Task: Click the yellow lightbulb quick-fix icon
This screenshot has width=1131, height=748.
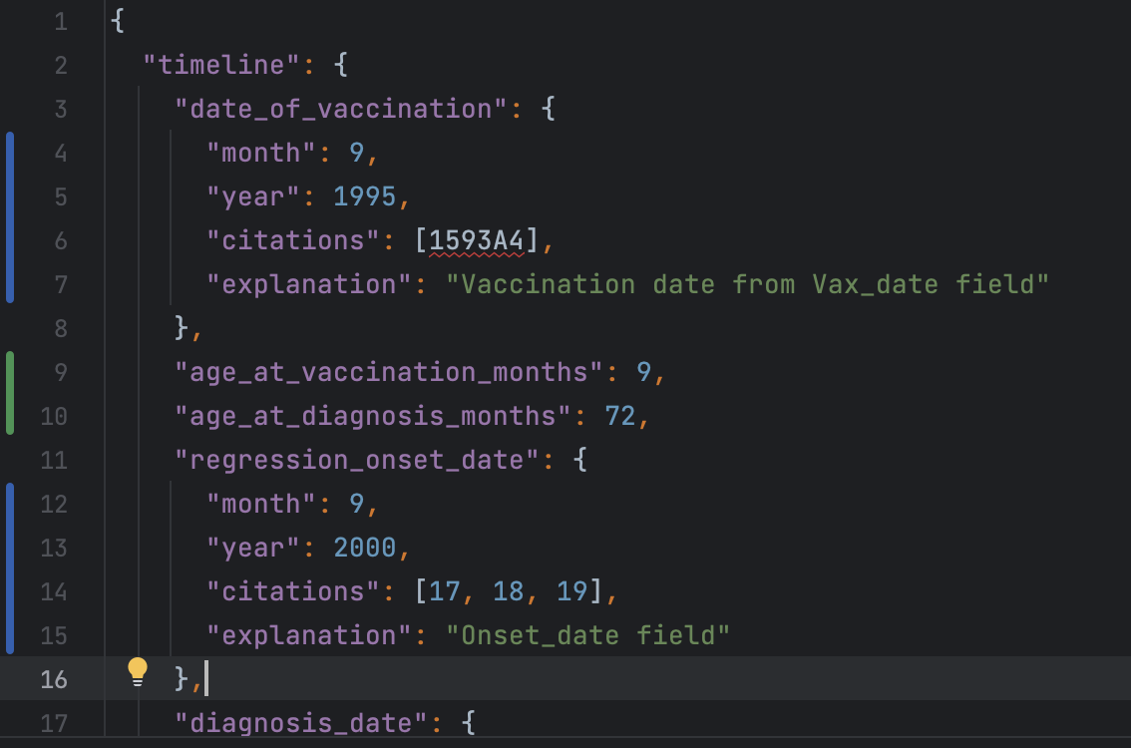Action: coord(138,672)
